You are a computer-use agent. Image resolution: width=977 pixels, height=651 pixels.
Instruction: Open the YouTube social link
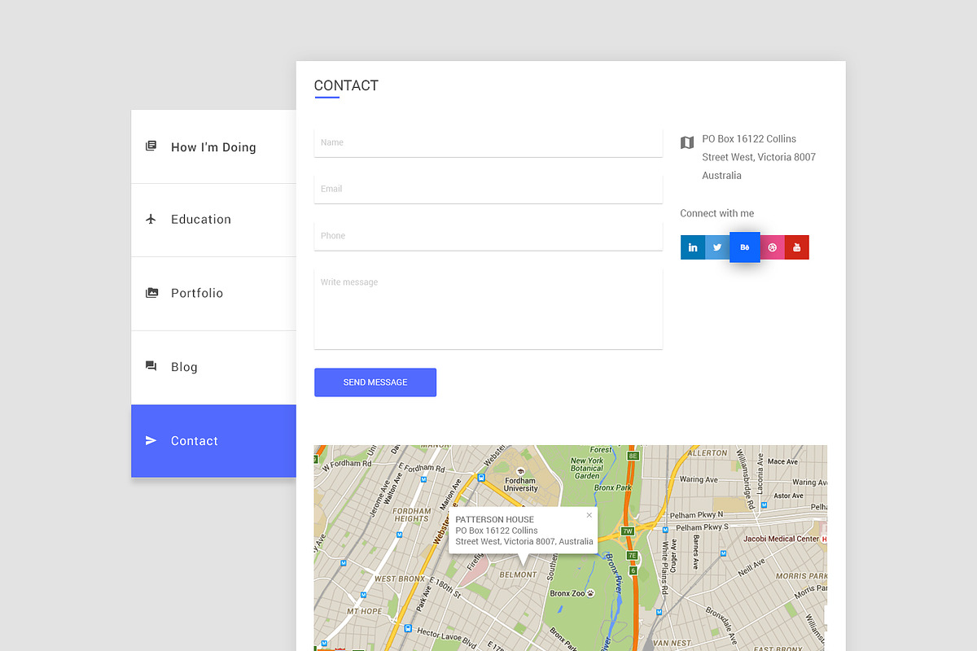tap(797, 247)
